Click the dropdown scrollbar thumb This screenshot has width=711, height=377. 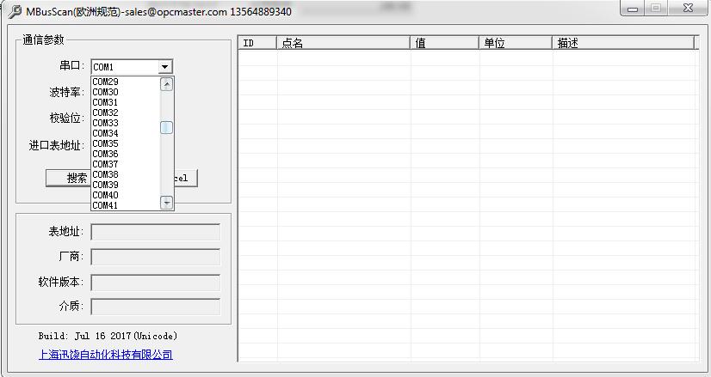pos(167,127)
